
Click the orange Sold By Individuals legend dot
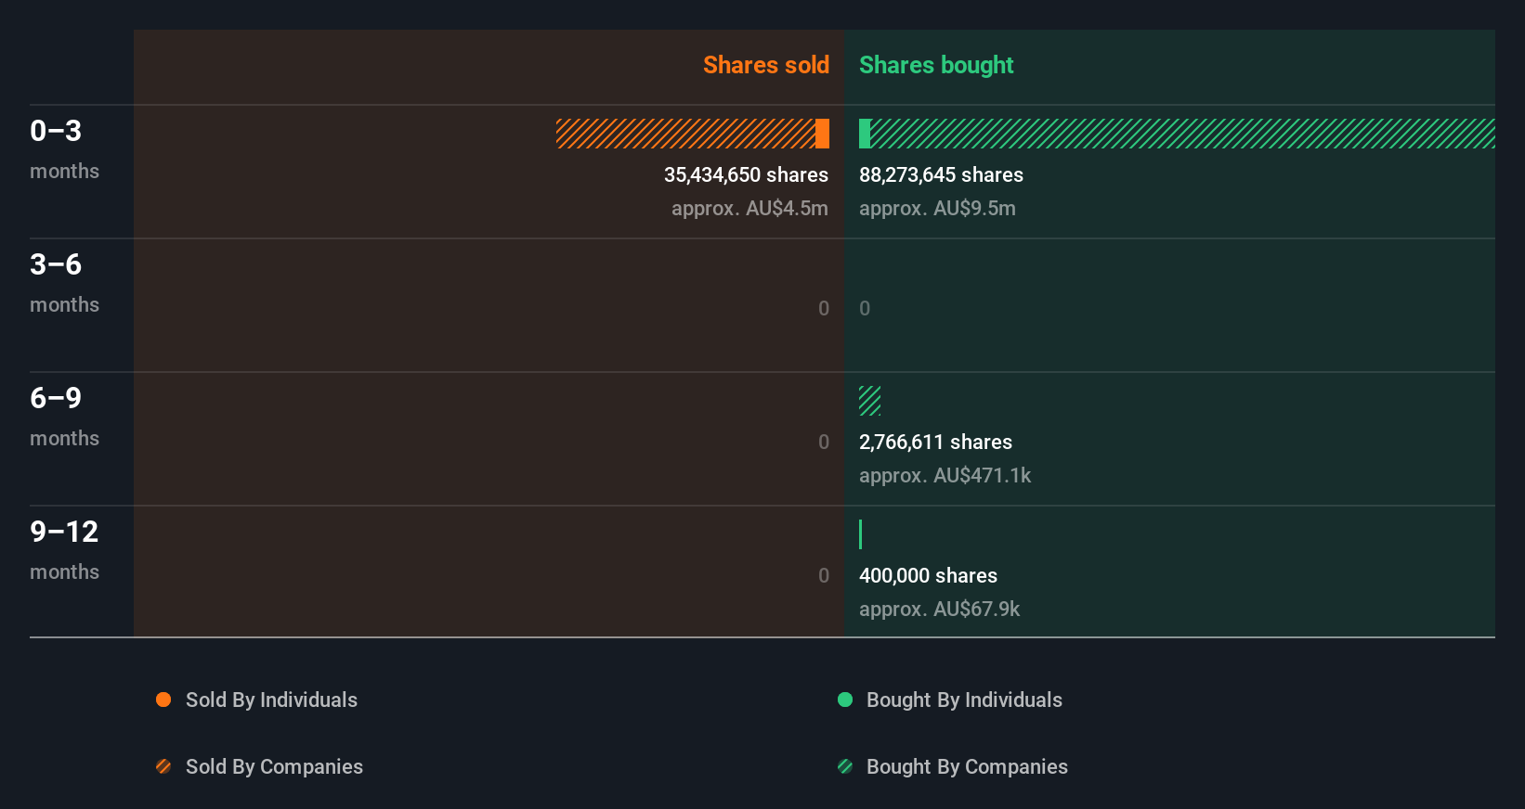(x=163, y=700)
